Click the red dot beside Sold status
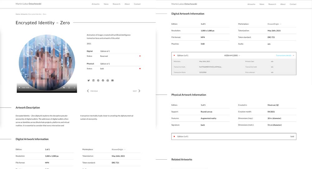 click(x=140, y=69)
